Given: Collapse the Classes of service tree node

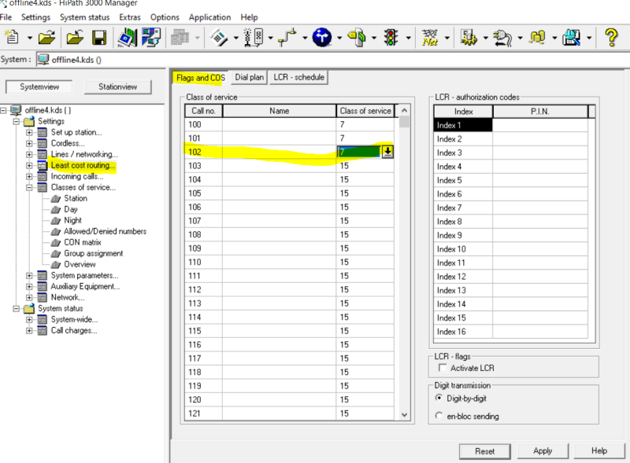Looking at the screenshot, I should pos(29,187).
